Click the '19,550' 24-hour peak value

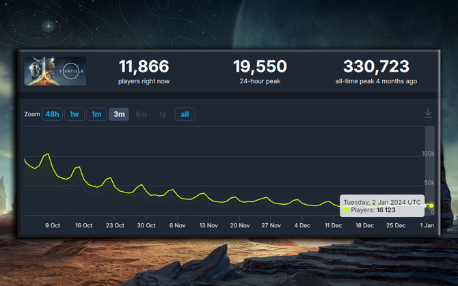(260, 66)
